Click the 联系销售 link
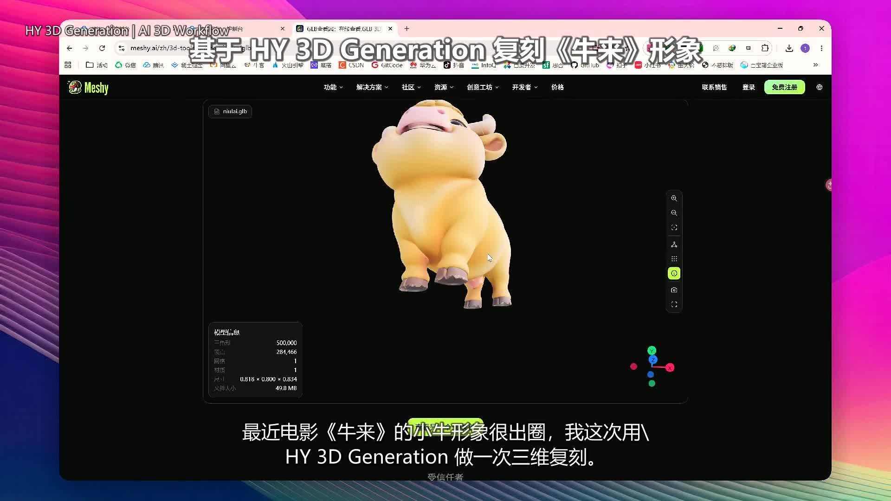This screenshot has width=891, height=501. (x=714, y=87)
